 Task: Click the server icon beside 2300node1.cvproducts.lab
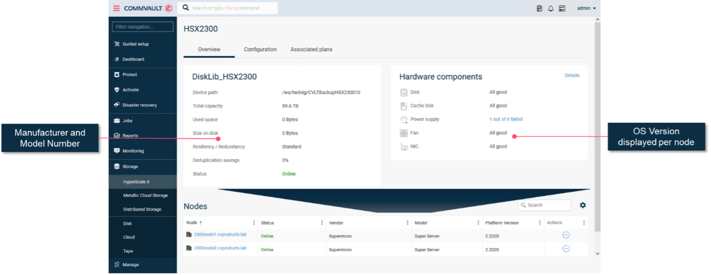pyautogui.click(x=189, y=235)
